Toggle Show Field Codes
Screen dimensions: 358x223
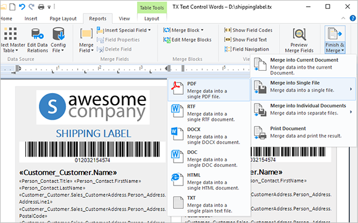click(x=248, y=30)
